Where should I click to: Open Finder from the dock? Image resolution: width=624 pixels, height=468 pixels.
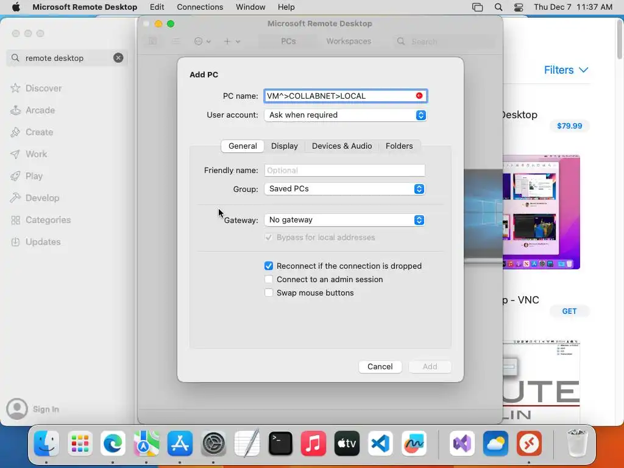click(46, 444)
